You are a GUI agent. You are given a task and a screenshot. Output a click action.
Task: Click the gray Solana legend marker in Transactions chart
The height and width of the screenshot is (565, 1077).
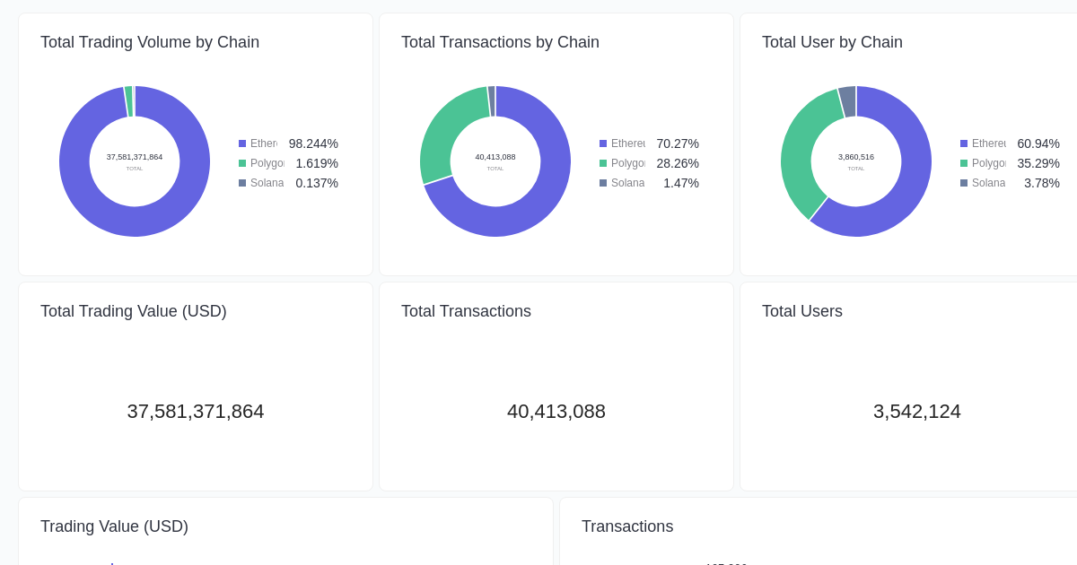[601, 183]
